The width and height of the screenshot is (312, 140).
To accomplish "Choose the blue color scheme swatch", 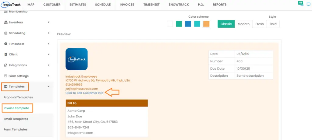I will [x=188, y=24].
